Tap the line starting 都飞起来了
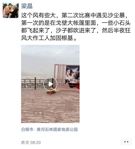This screenshot has width=135, height=149. [x=76, y=30]
